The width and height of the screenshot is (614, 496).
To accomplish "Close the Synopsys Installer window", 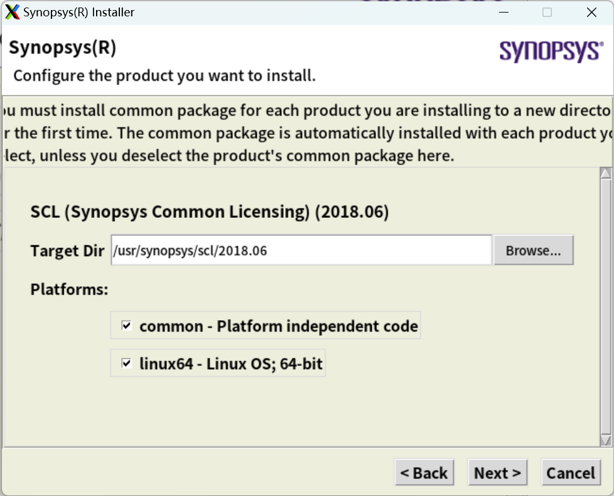I will 591,12.
